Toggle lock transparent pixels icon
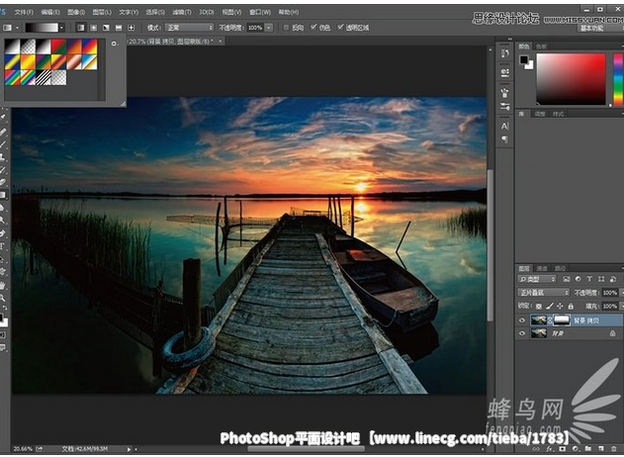 click(538, 306)
